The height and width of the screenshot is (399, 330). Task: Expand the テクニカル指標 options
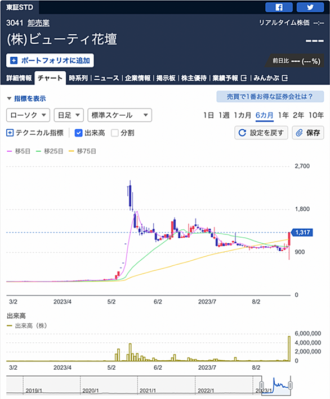coord(35,133)
